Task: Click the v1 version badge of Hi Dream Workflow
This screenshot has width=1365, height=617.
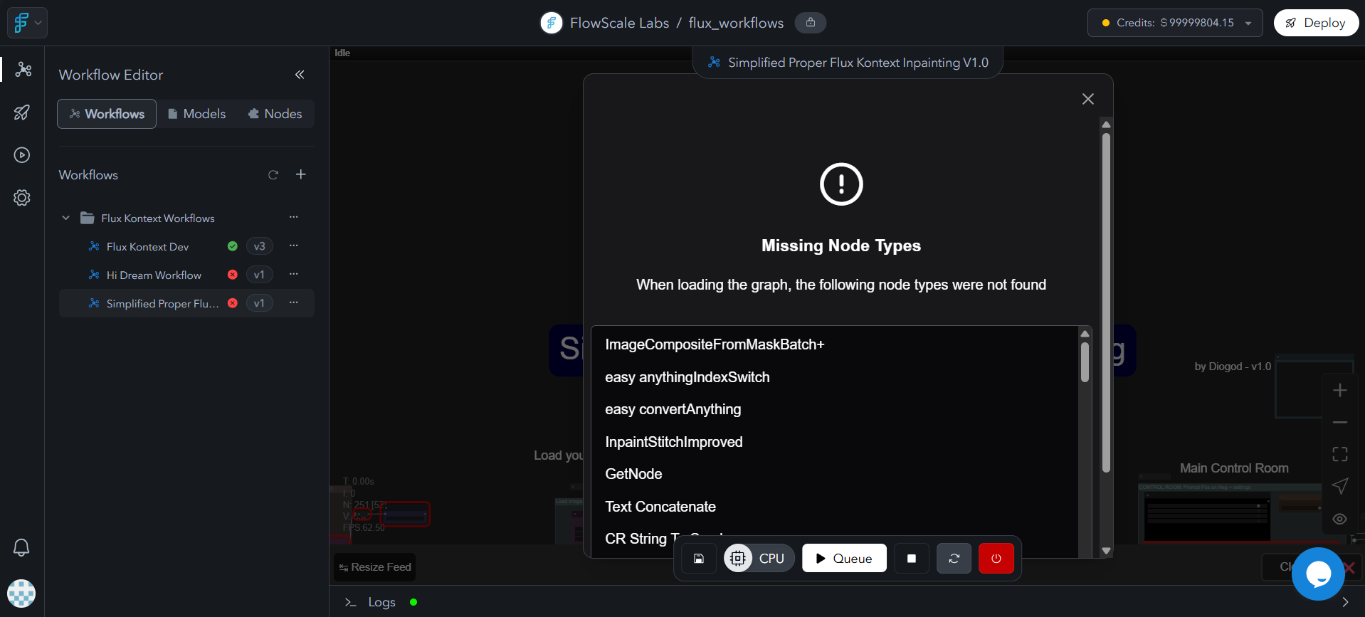Action: [260, 275]
